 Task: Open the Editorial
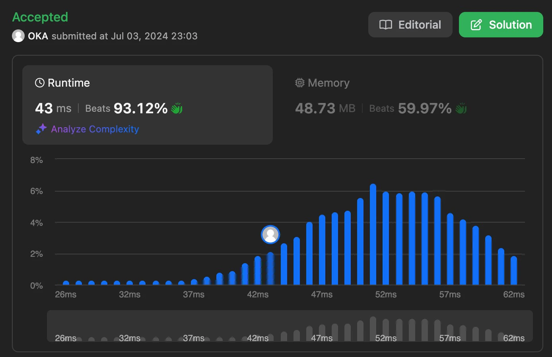tap(410, 25)
